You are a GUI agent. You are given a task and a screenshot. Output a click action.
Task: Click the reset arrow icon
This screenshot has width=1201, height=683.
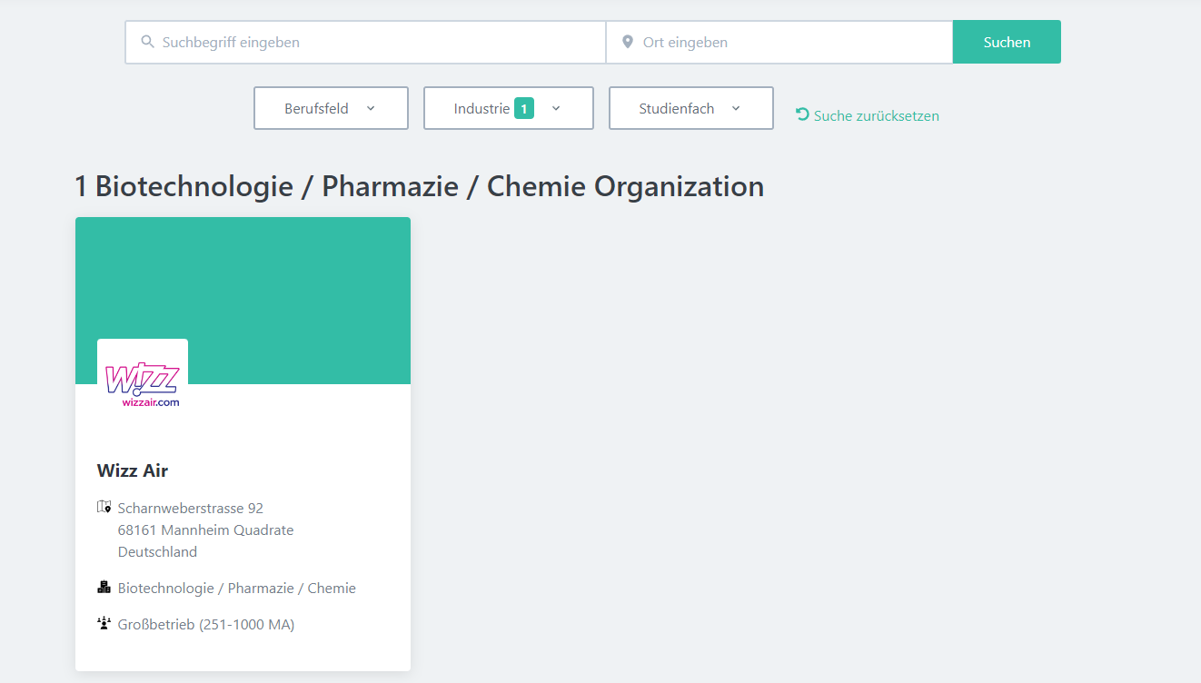802,114
